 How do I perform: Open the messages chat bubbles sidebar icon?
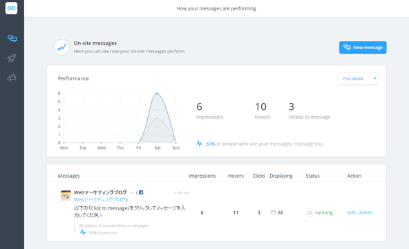pos(12,39)
